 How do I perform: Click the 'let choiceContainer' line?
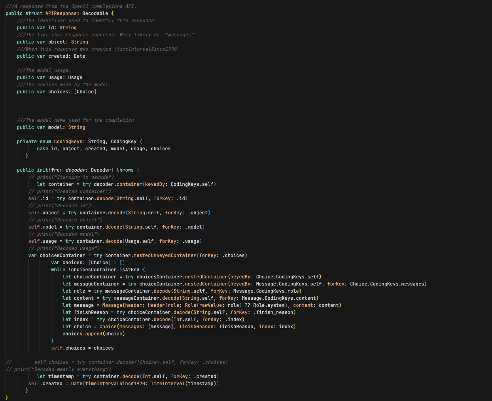pos(192,277)
